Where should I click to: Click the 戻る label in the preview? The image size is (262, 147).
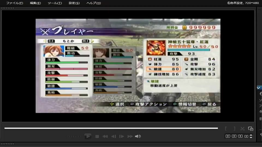point(212,104)
